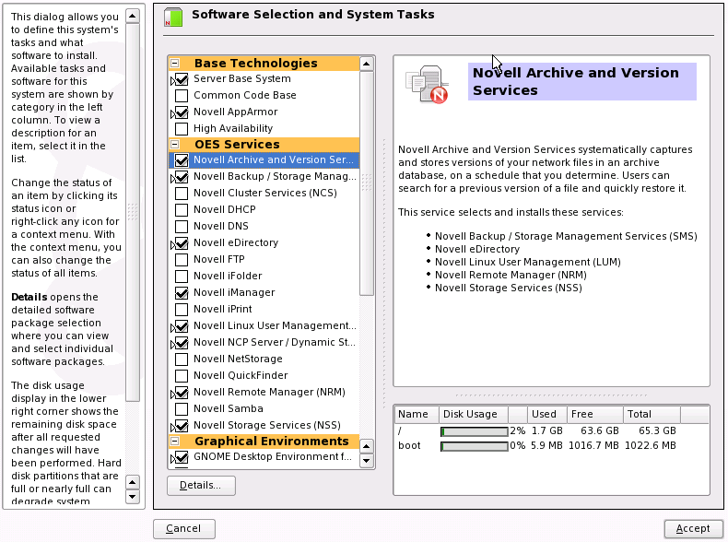Click the help text panel scroll-down arrow
This screenshot has width=728, height=542.
132,498
